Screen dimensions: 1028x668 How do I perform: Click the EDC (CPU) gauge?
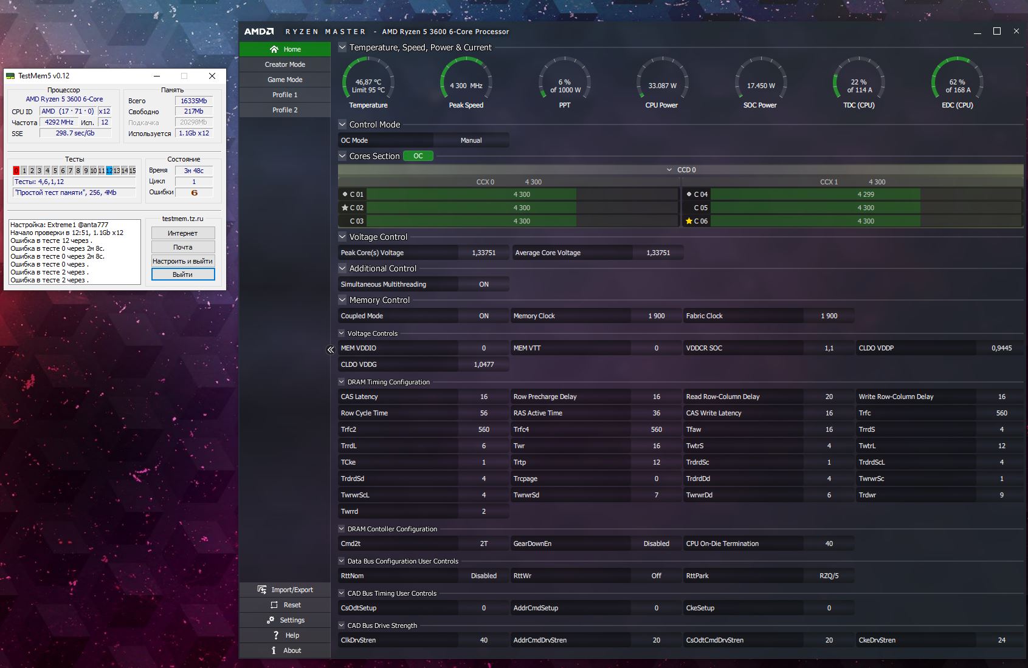pyautogui.click(x=957, y=83)
